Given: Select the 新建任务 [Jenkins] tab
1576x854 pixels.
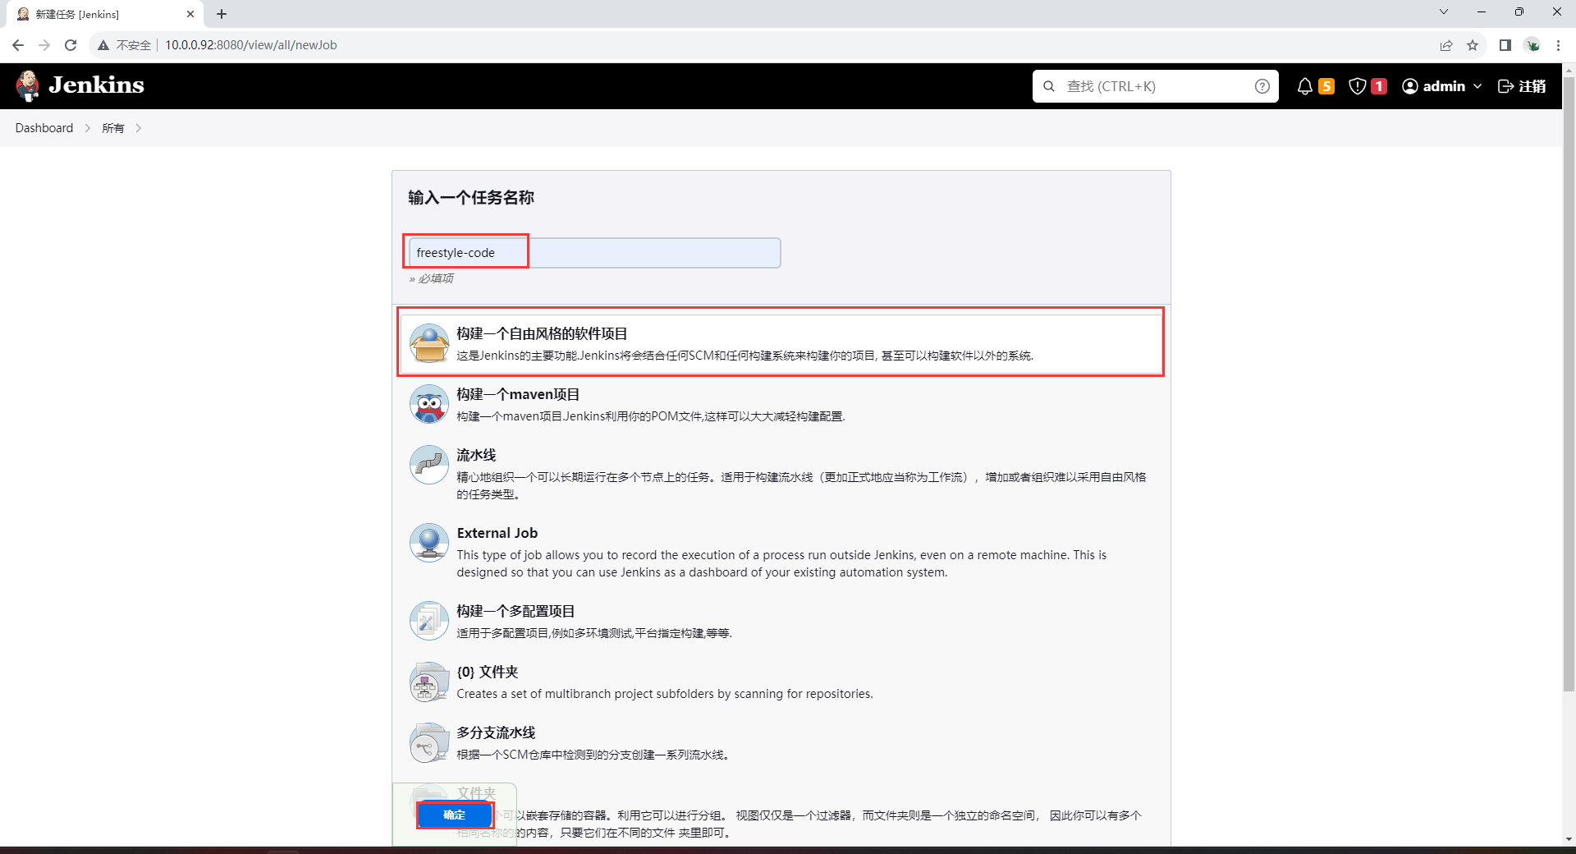Looking at the screenshot, I should pos(103,14).
